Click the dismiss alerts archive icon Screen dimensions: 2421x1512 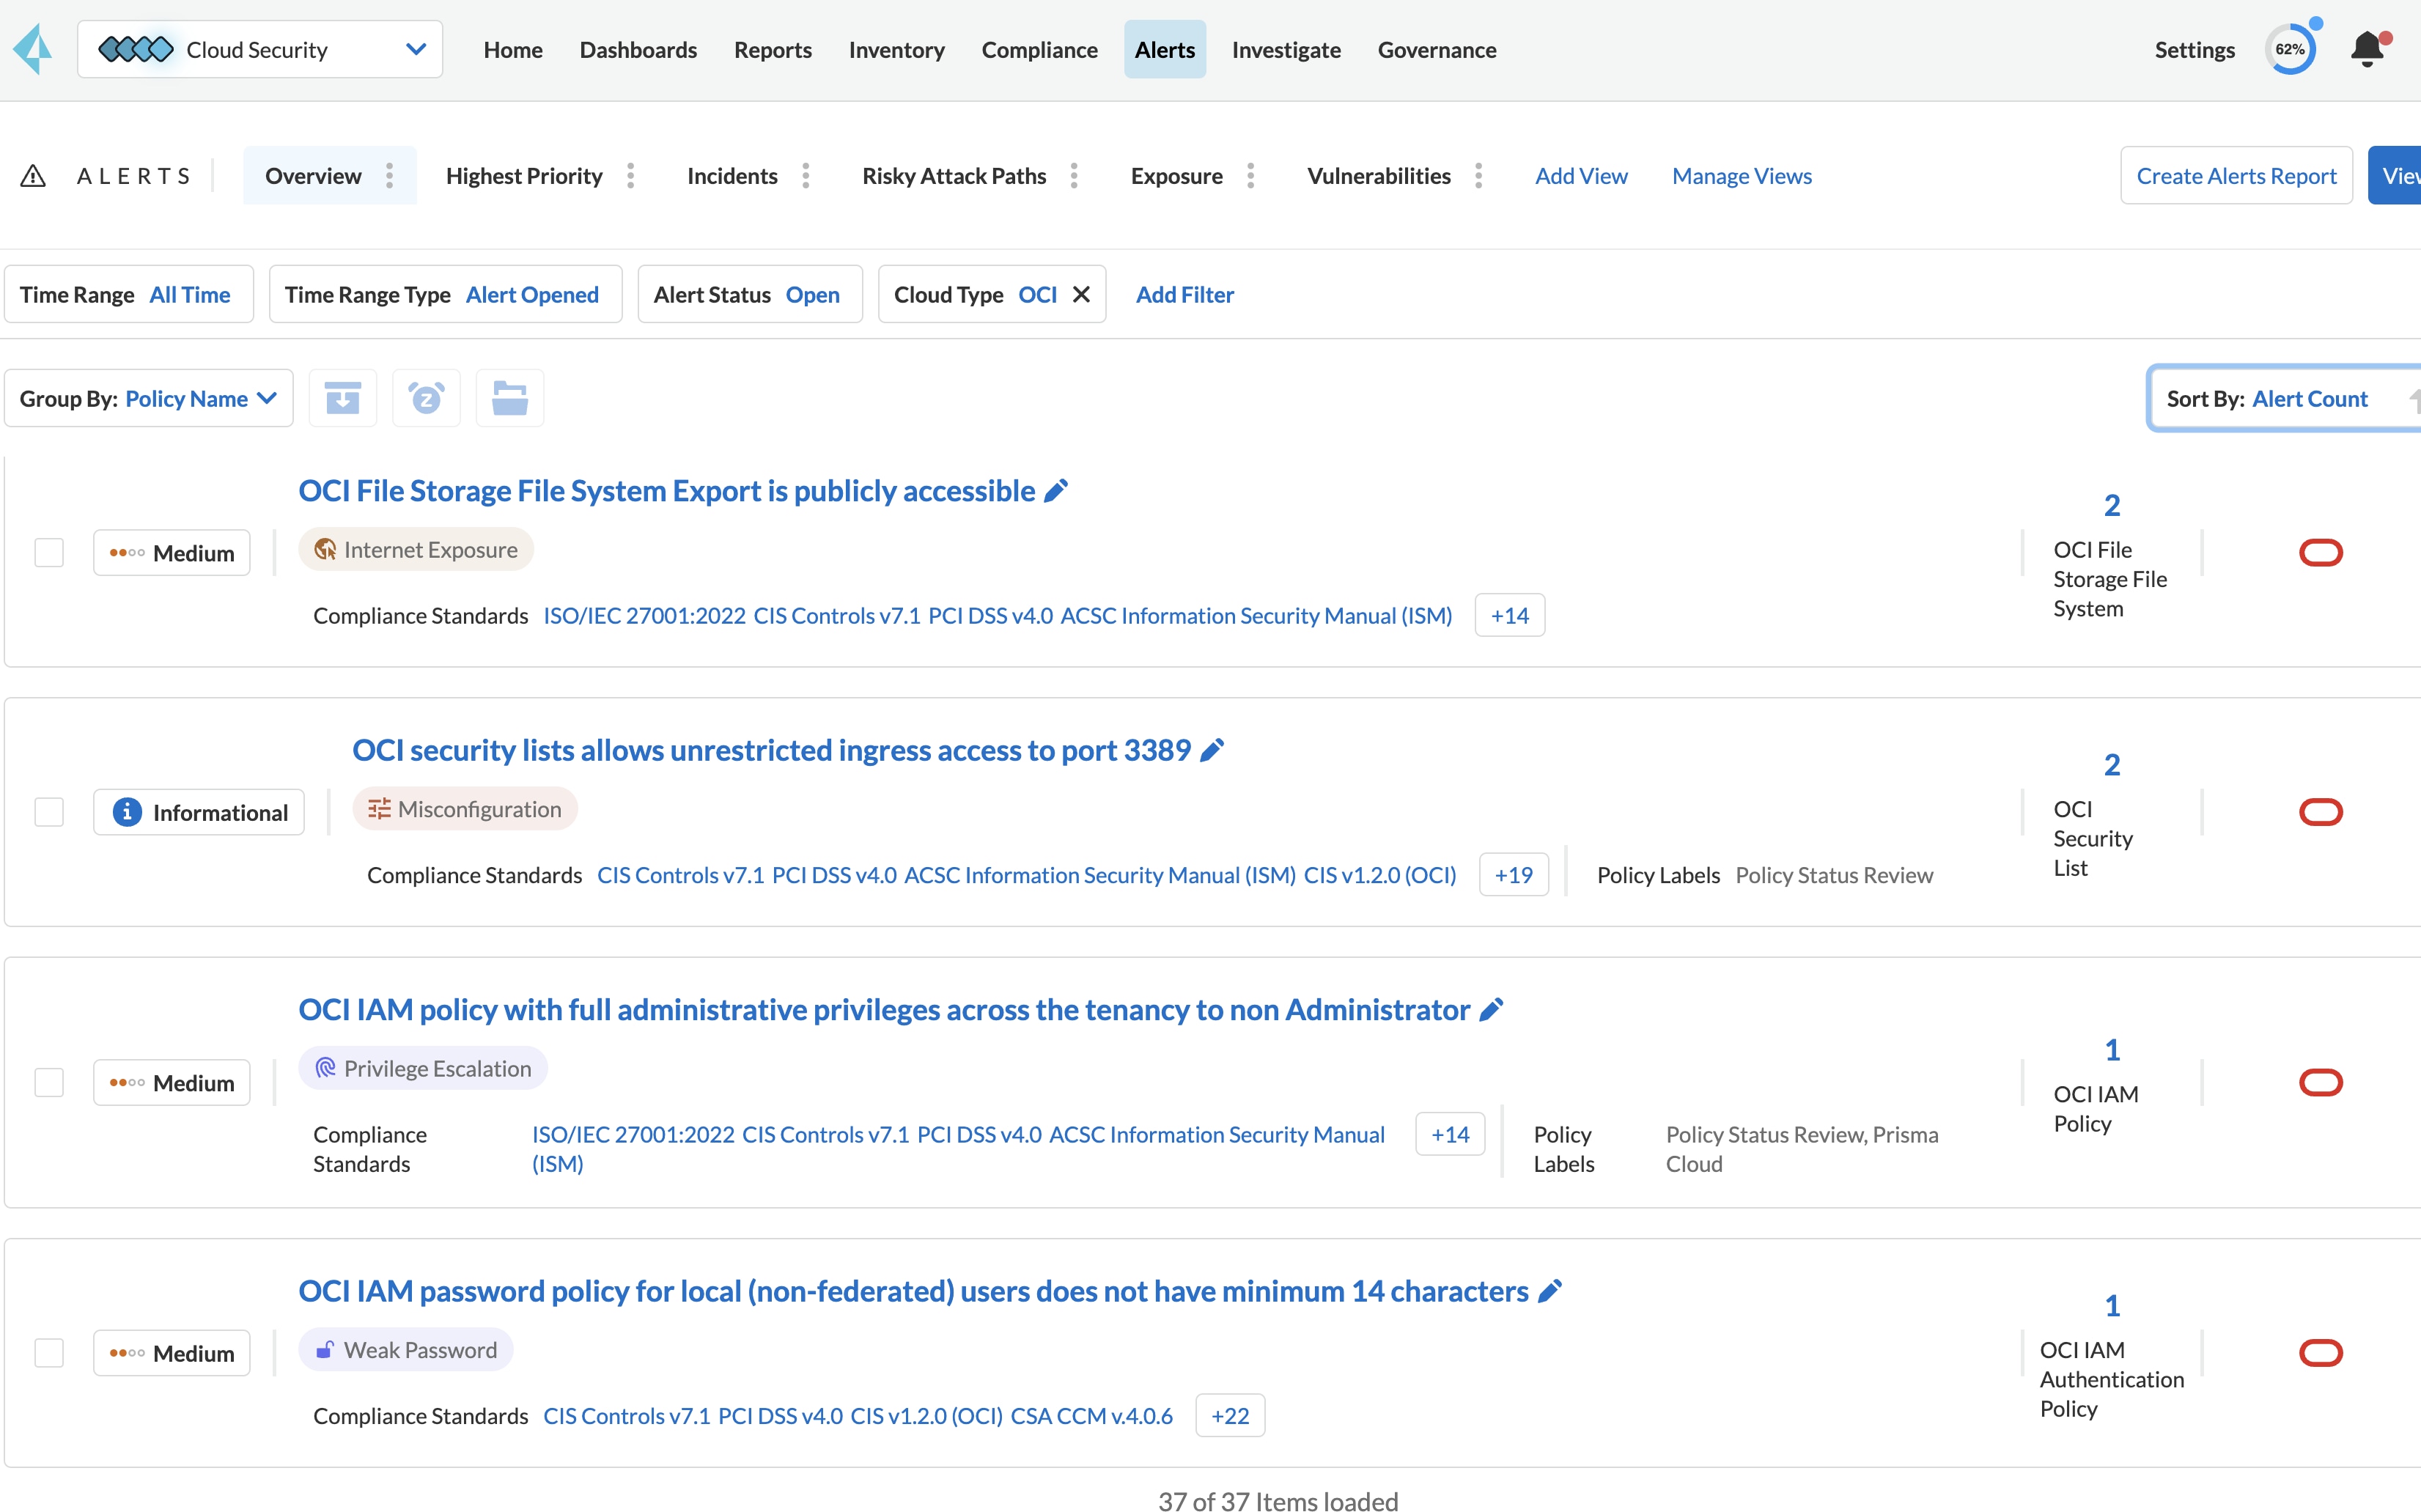tap(343, 398)
